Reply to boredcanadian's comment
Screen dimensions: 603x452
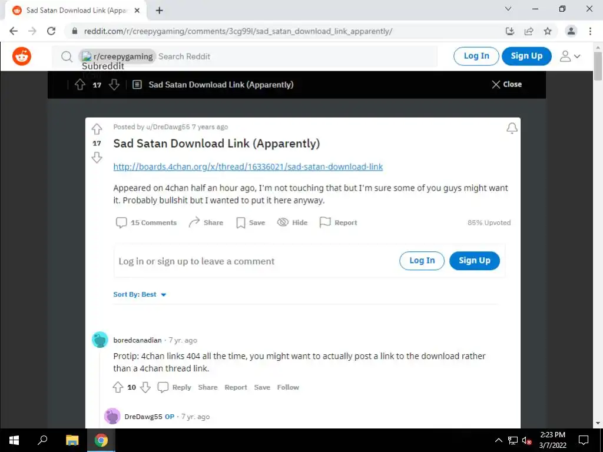point(174,387)
